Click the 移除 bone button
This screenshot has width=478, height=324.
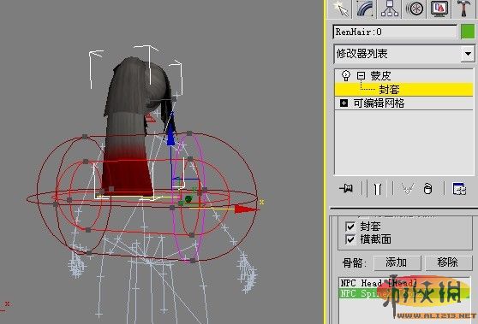pos(448,262)
